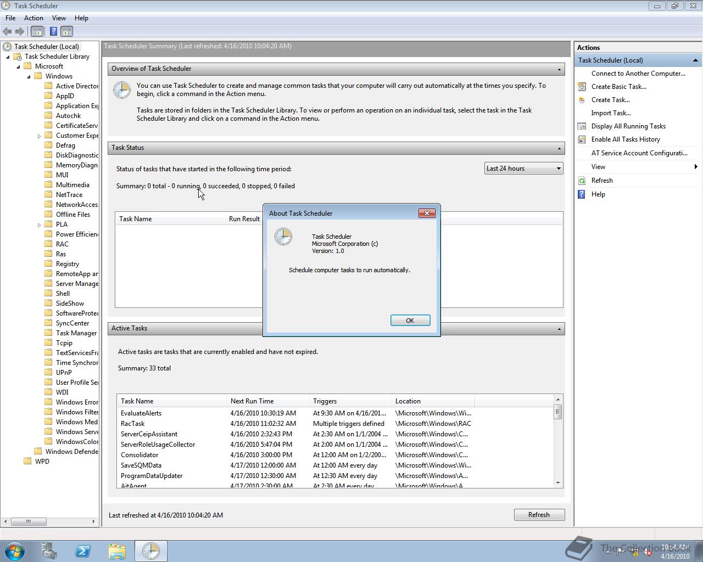Collapse the Microsoft tree node
703x562 pixels.
(18, 66)
